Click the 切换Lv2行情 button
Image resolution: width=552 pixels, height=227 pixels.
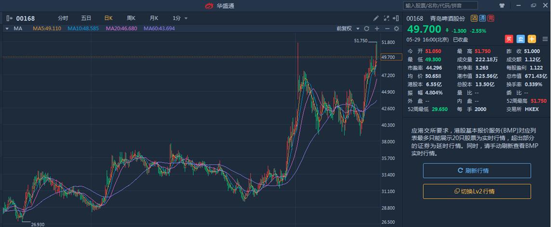coord(477,191)
